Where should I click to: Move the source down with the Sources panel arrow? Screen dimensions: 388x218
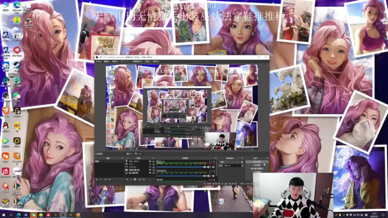point(144,179)
